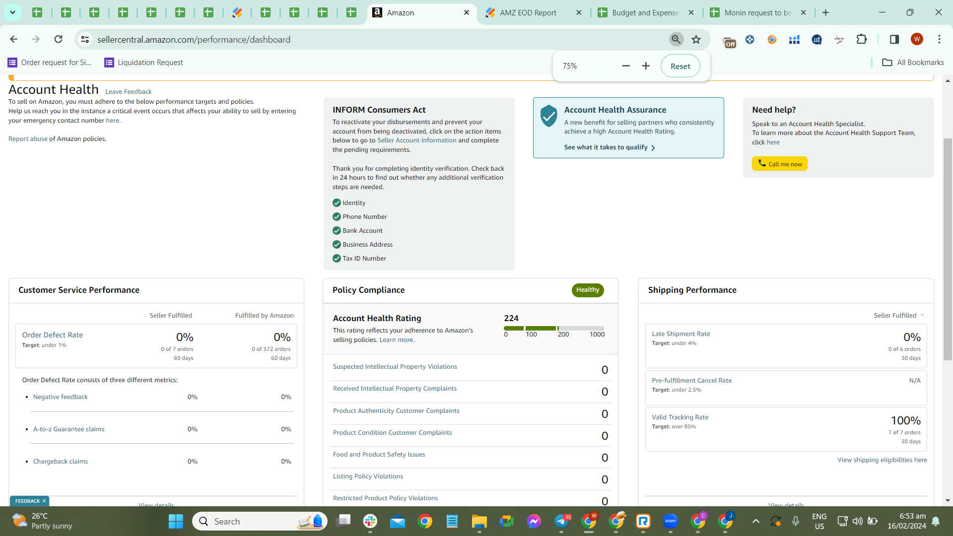Open Messenger from the taskbar
Screen dimensions: 953x536
click(x=534, y=521)
